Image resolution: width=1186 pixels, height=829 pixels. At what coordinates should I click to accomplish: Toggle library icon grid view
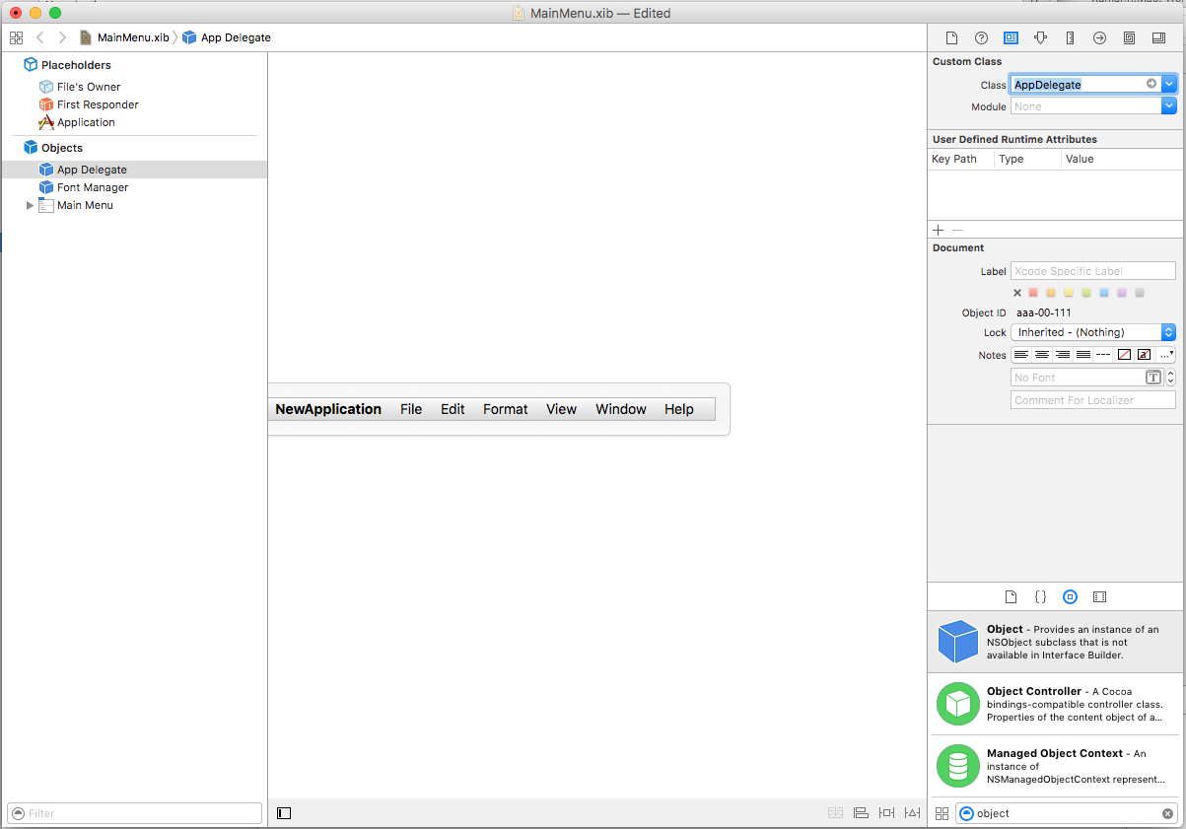point(942,813)
